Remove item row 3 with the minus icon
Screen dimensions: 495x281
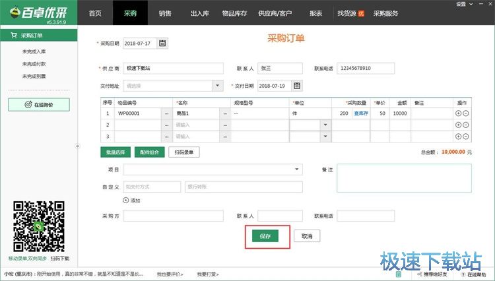(x=466, y=137)
